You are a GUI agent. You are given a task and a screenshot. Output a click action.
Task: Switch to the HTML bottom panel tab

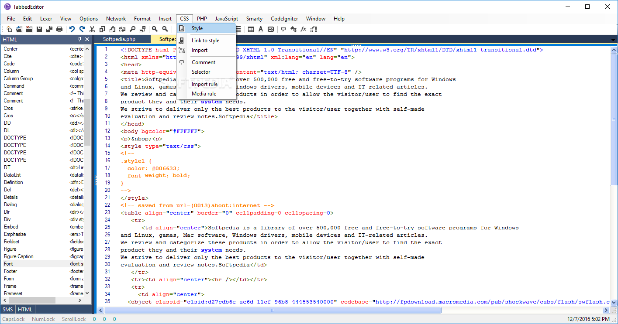[x=25, y=310]
